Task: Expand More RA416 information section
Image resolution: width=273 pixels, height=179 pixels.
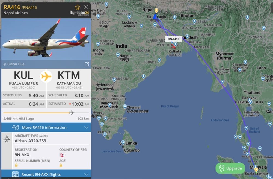Action: [x=46, y=127]
